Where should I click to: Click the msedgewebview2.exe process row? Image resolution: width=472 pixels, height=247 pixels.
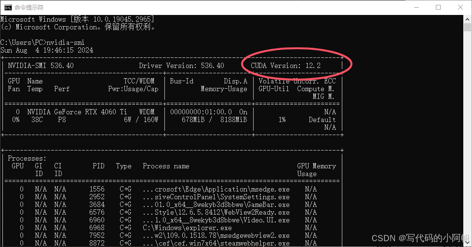(168, 236)
